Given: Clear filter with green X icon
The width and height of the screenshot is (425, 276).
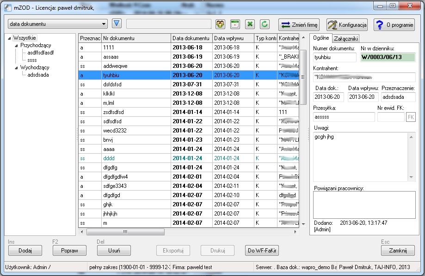Looking at the screenshot, I should click(x=250, y=24).
